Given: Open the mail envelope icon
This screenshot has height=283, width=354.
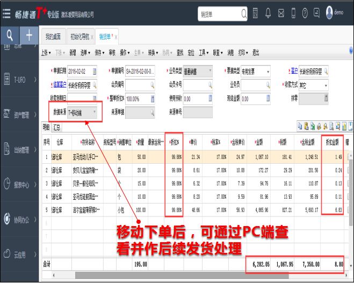Looking at the screenshot, I should point(281,13).
